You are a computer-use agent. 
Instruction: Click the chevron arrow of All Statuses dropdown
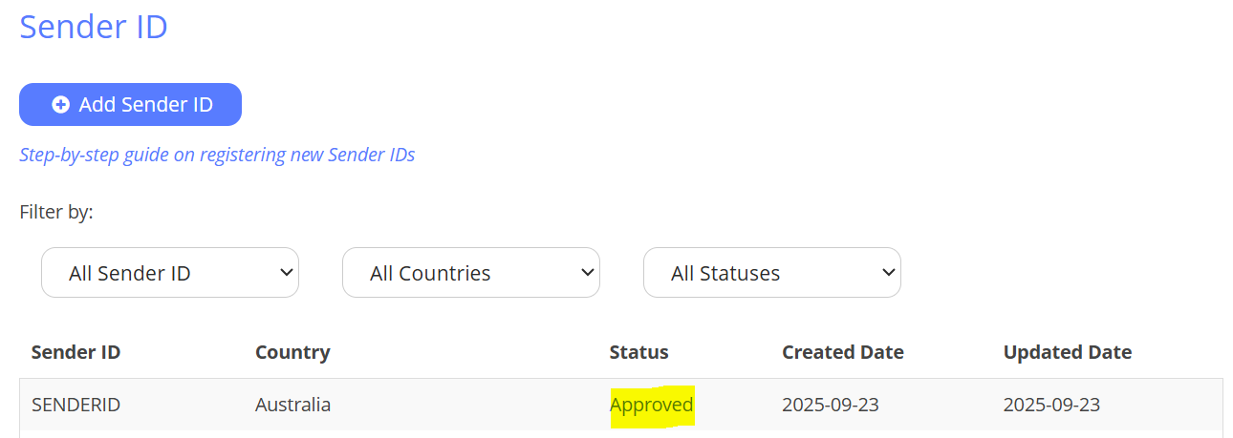tap(888, 272)
